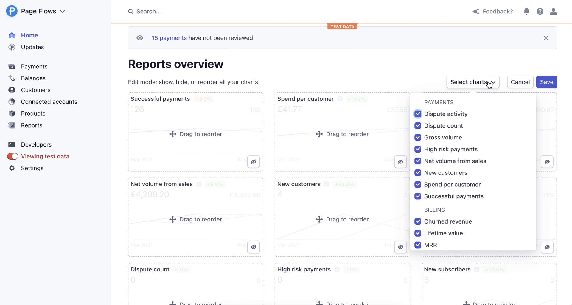572x305 pixels.
Task: Save the chart layout
Action: click(x=547, y=82)
